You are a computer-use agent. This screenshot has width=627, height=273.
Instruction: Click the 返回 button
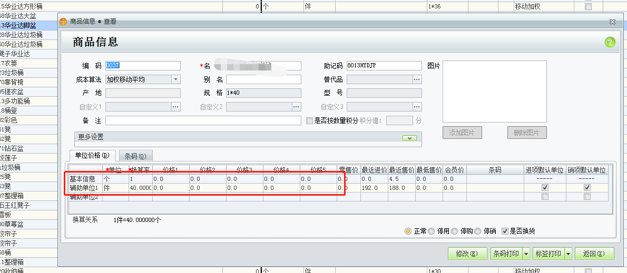[595, 254]
